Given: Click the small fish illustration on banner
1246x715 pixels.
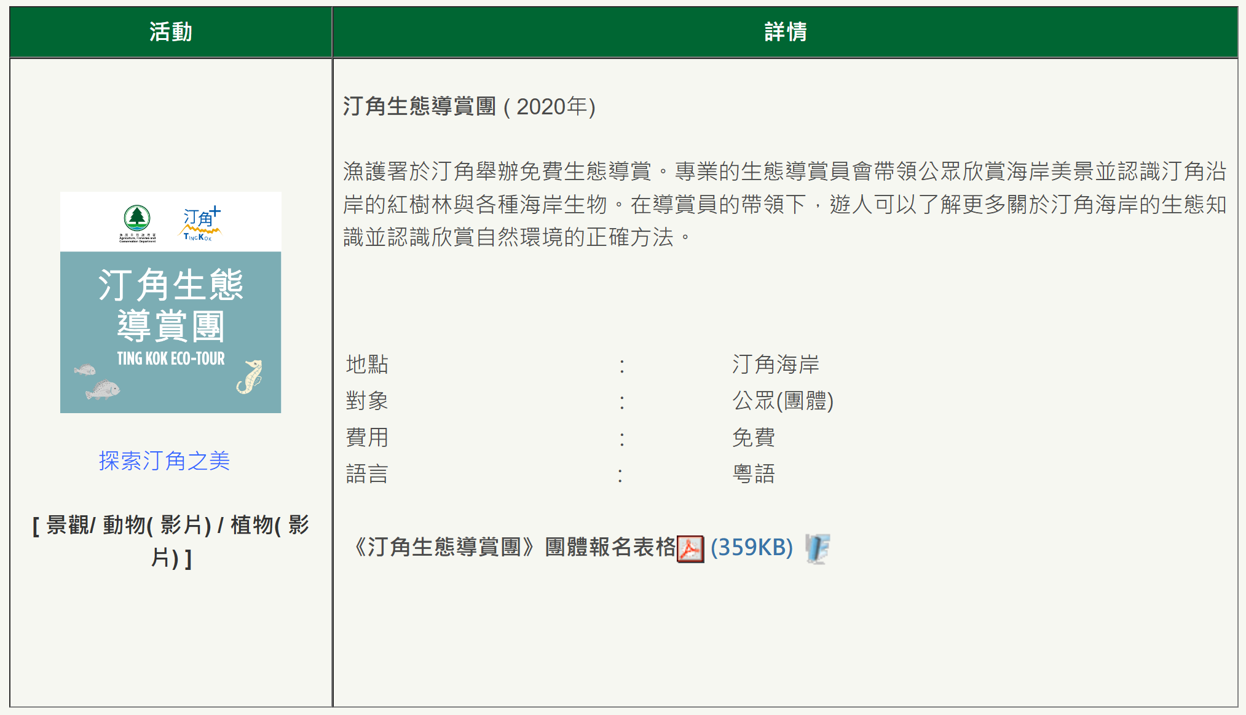Looking at the screenshot, I should click(x=85, y=369).
